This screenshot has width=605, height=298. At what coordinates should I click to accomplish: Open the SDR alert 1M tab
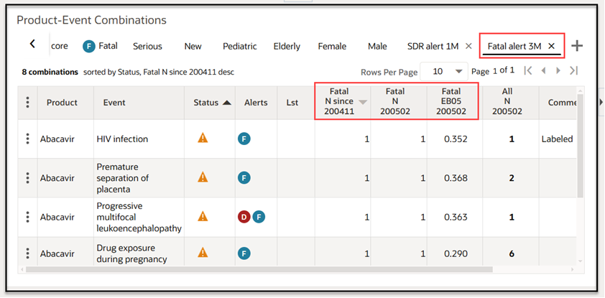point(433,46)
